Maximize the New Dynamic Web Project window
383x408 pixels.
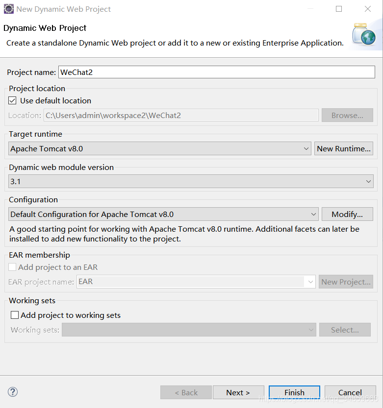(x=339, y=9)
